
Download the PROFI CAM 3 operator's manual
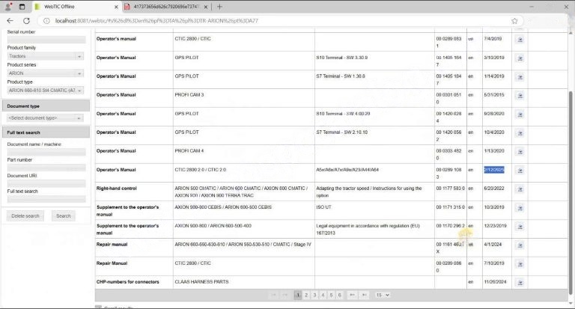(x=520, y=97)
